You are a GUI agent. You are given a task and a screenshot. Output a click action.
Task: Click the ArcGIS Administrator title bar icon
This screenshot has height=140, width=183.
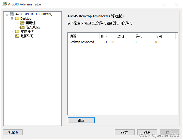coord(5,4)
